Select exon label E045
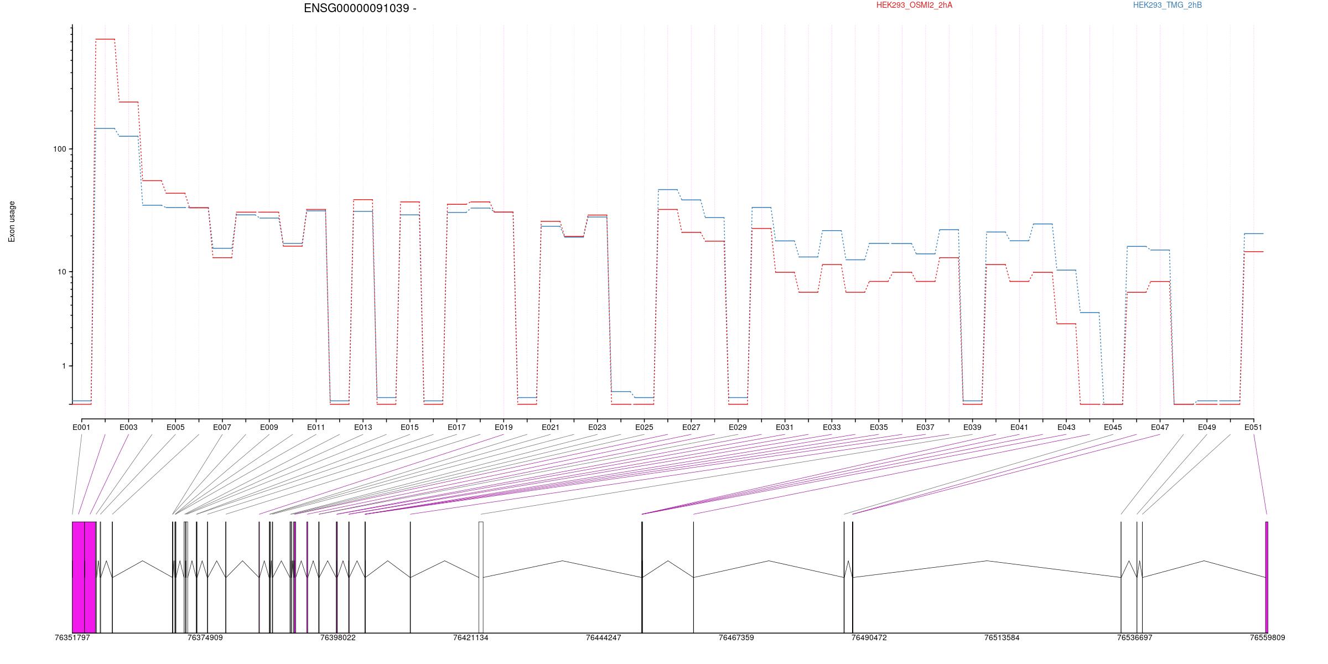 1113,427
